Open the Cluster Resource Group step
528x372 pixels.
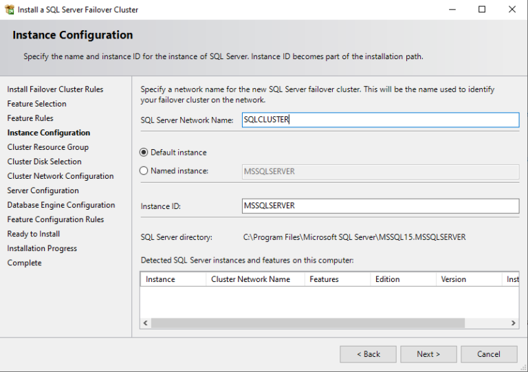pyautogui.click(x=48, y=147)
